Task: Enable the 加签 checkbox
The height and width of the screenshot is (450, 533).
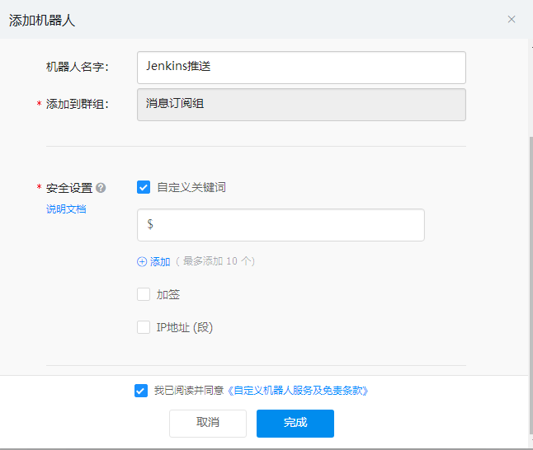Action: 144,294
